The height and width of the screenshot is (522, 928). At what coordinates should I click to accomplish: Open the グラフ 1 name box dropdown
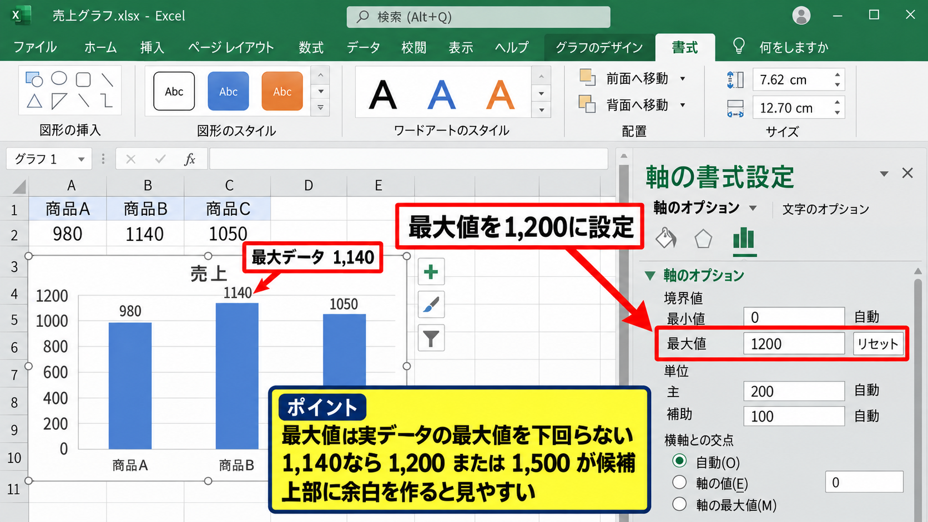pos(81,160)
